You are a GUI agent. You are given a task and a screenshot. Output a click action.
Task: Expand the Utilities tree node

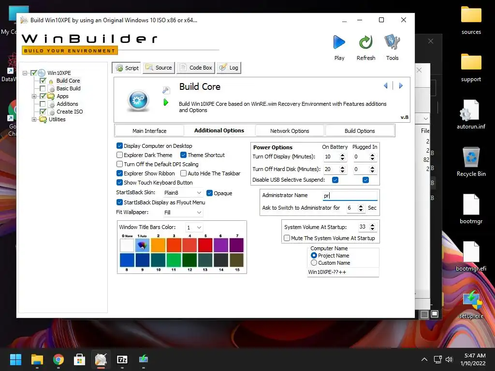pos(34,120)
